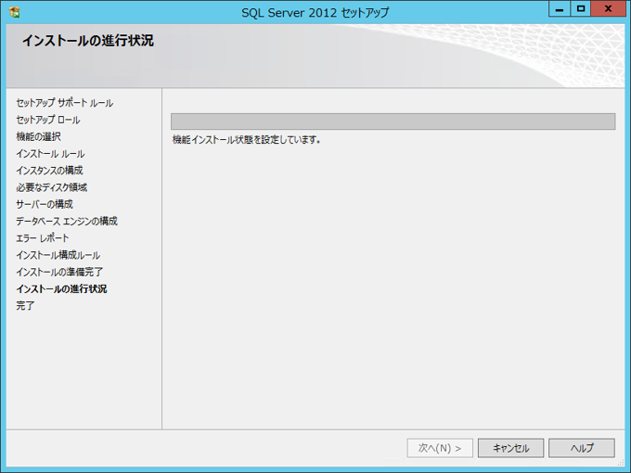Select 必要なディスク領域 step
Screen dimensions: 631x473
coord(52,187)
